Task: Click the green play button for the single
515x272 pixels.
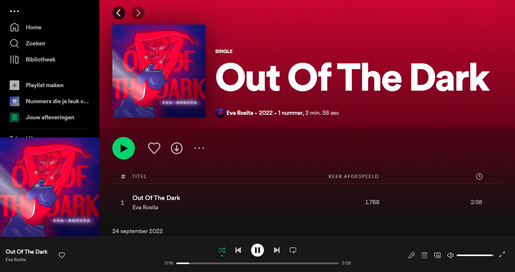Action: pyautogui.click(x=124, y=148)
